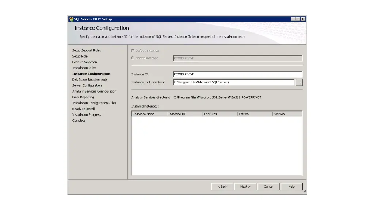Cancel the SQL Server installation
This screenshot has height=210, width=374.
coord(268,187)
